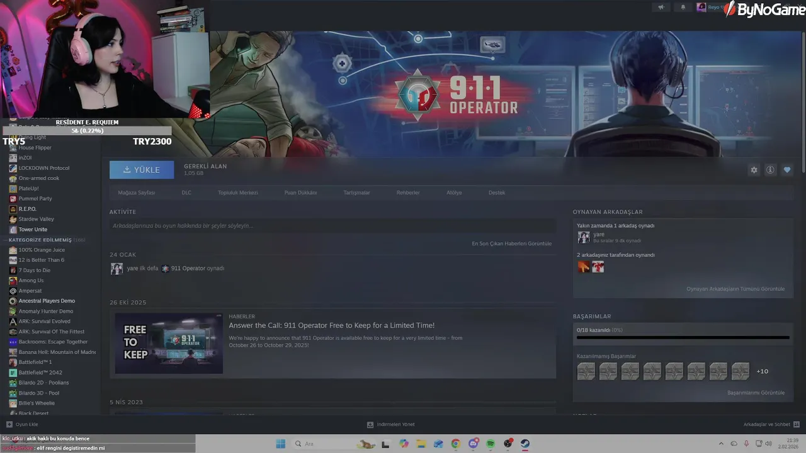
Task: Click the activity comment input field
Action: click(332, 225)
